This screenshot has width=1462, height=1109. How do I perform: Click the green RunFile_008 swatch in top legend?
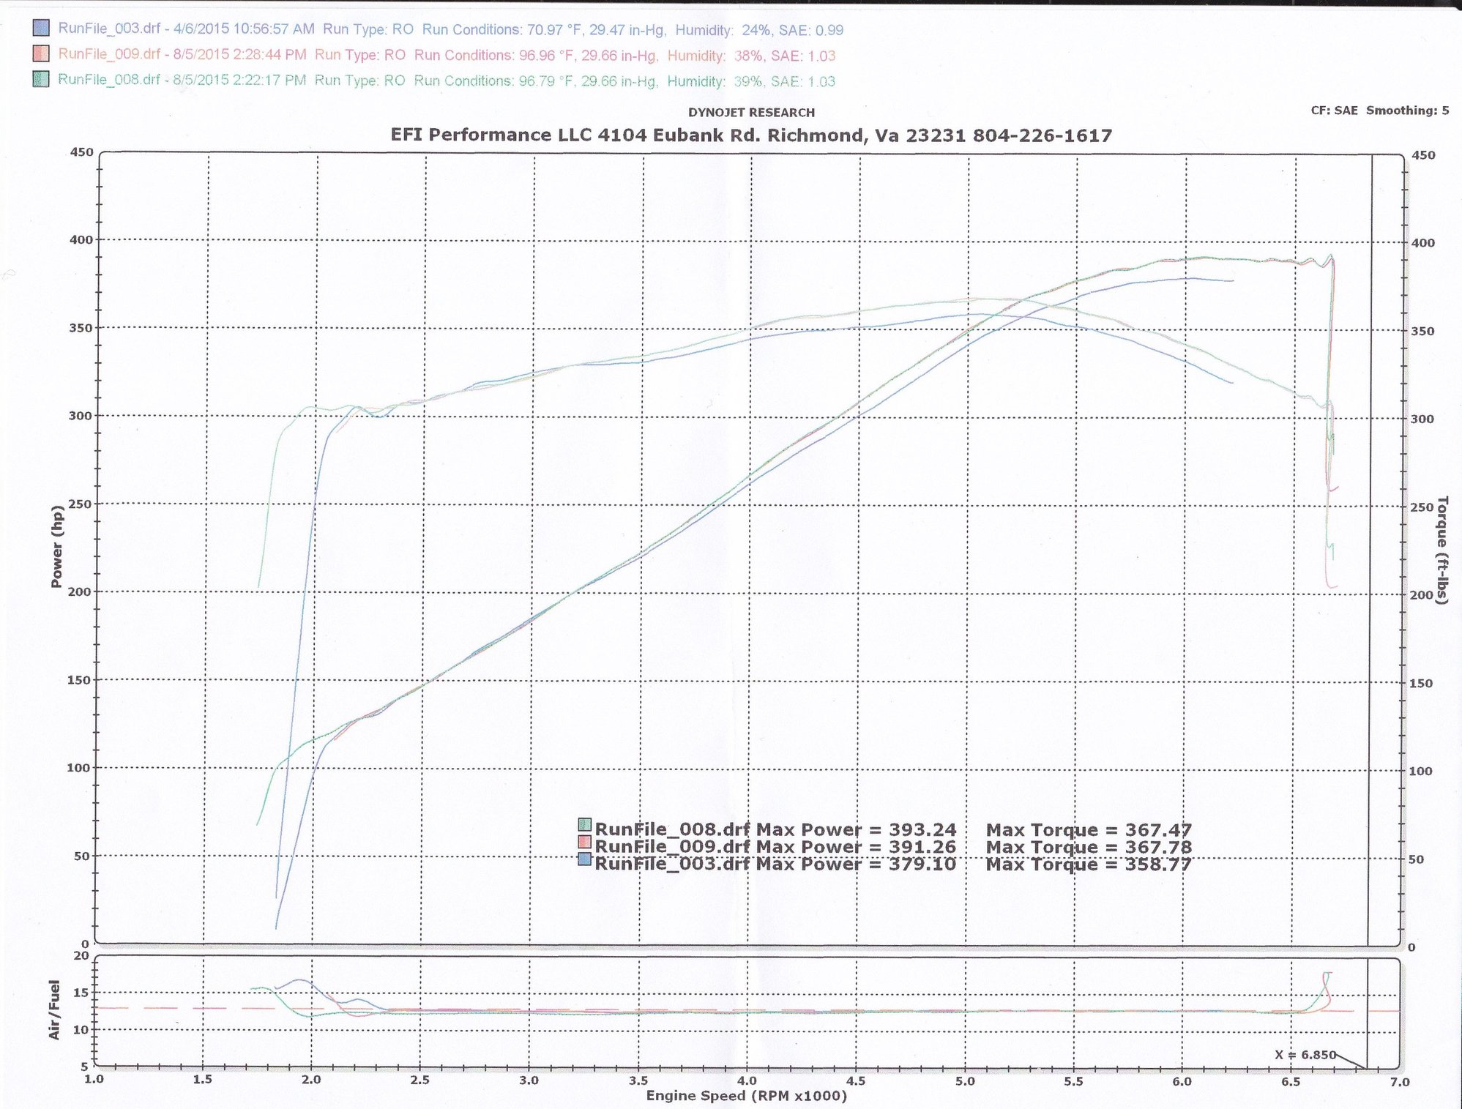coord(41,79)
